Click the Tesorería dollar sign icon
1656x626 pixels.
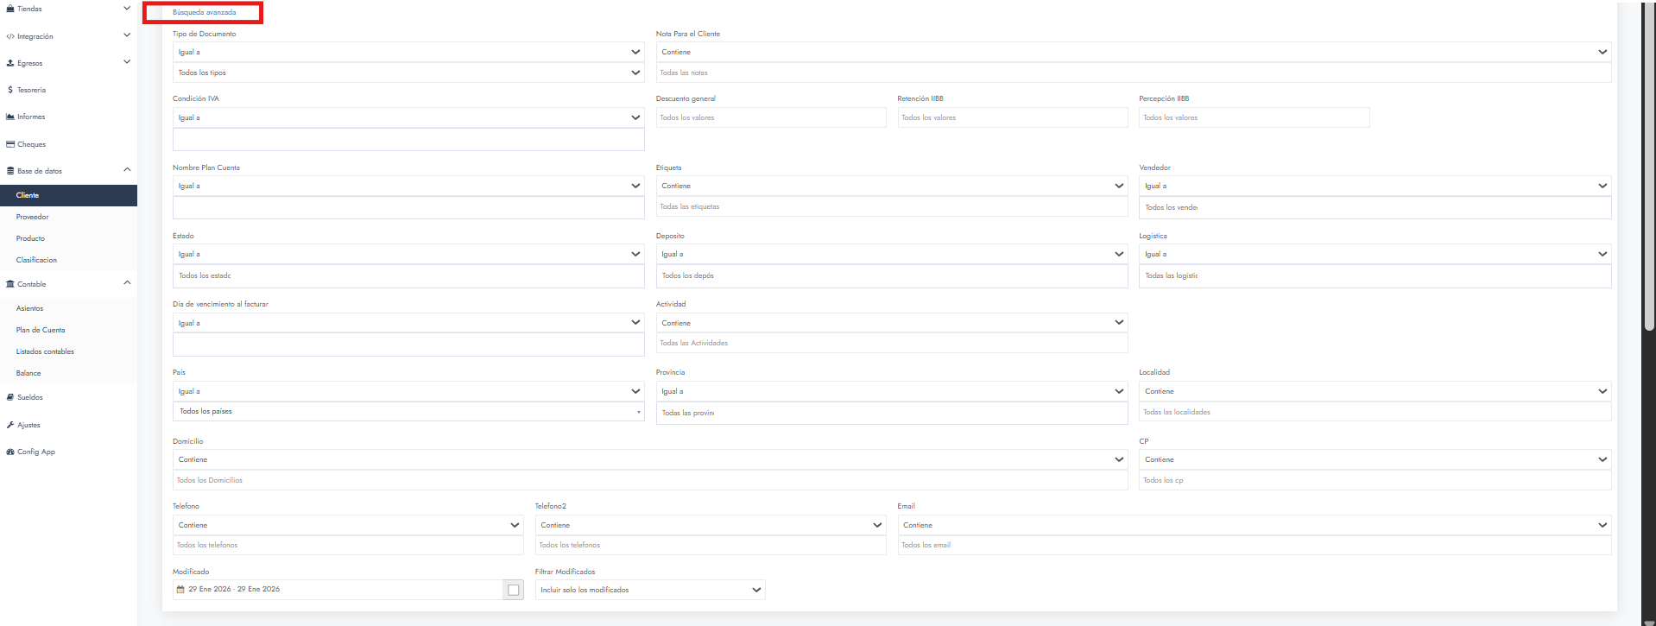click(x=9, y=90)
